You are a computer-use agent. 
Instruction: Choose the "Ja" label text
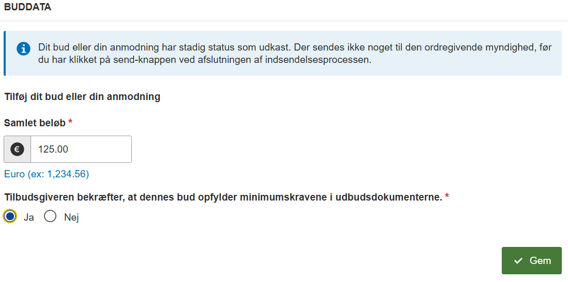tap(29, 218)
